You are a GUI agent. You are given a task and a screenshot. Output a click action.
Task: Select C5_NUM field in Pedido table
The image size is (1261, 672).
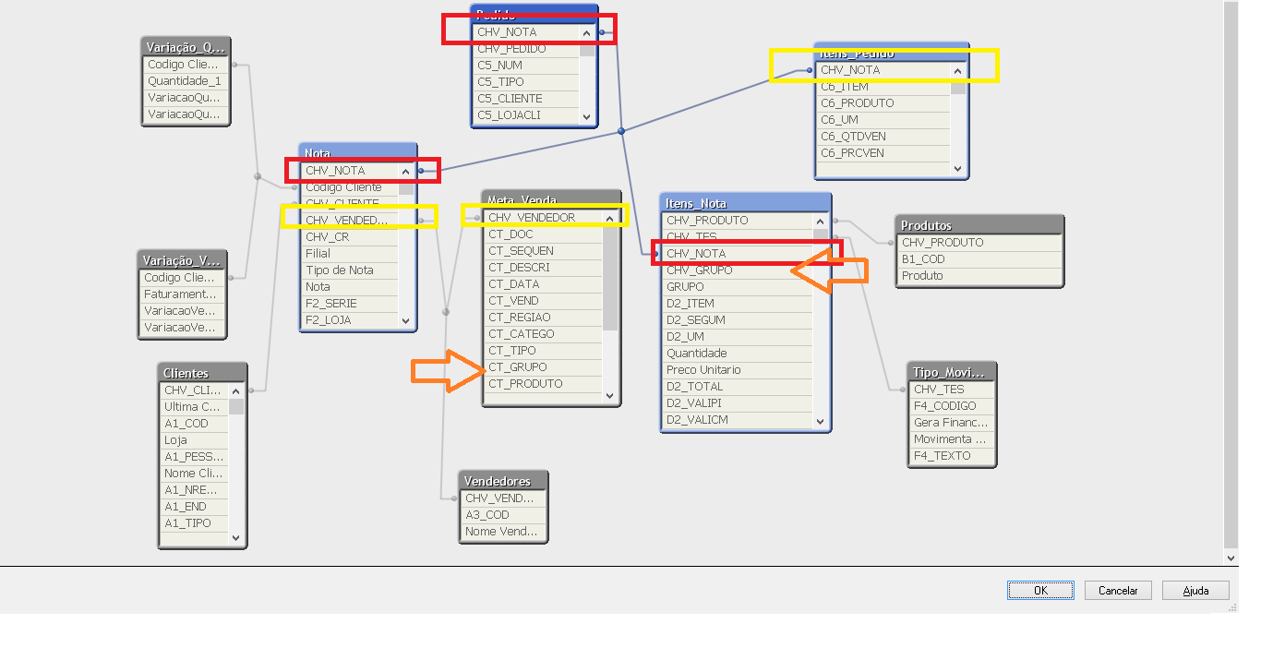(526, 66)
